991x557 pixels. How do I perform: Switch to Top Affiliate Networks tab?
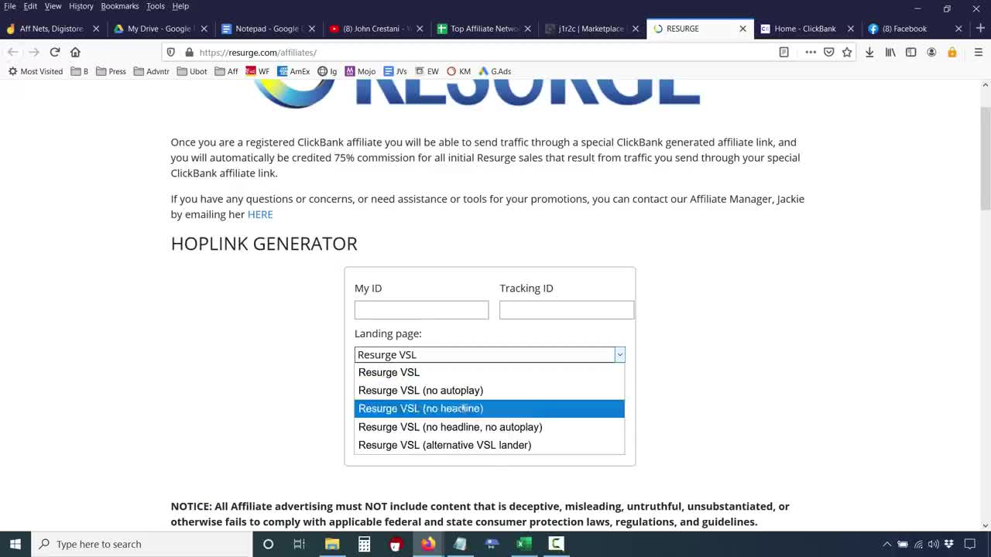point(482,29)
